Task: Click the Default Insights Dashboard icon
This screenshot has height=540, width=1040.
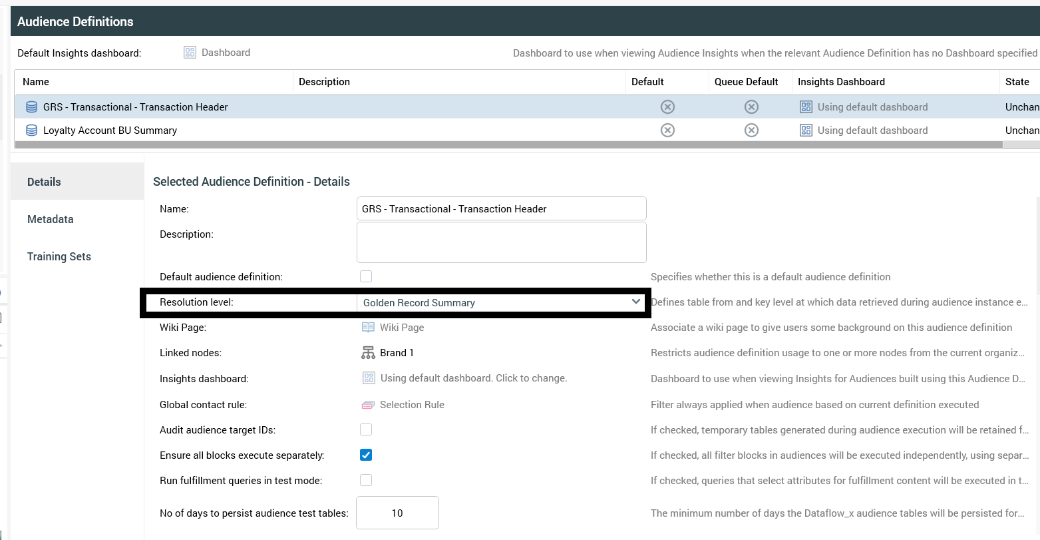Action: click(x=190, y=53)
